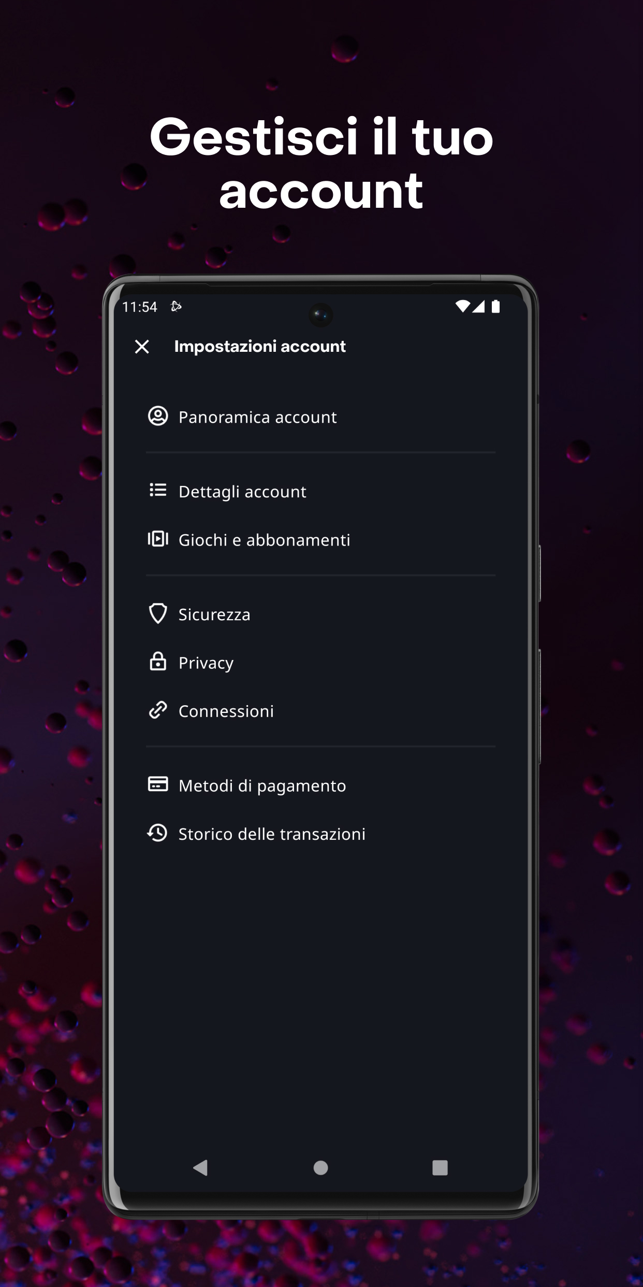The image size is (643, 1287).
Task: Tap the Android recent apps square button
Action: (x=440, y=1168)
